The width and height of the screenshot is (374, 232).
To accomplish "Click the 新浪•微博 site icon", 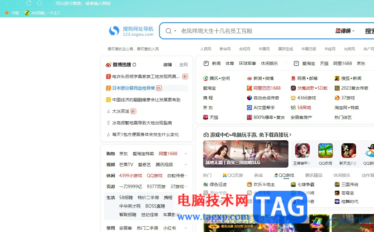I will (249, 78).
